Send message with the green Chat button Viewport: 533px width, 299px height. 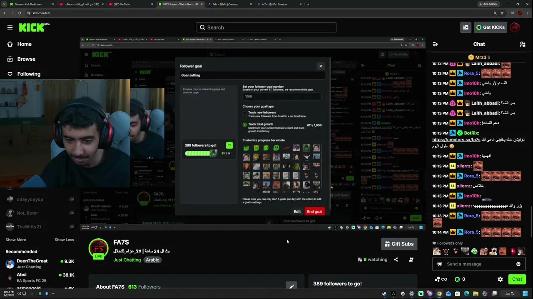tap(517, 279)
